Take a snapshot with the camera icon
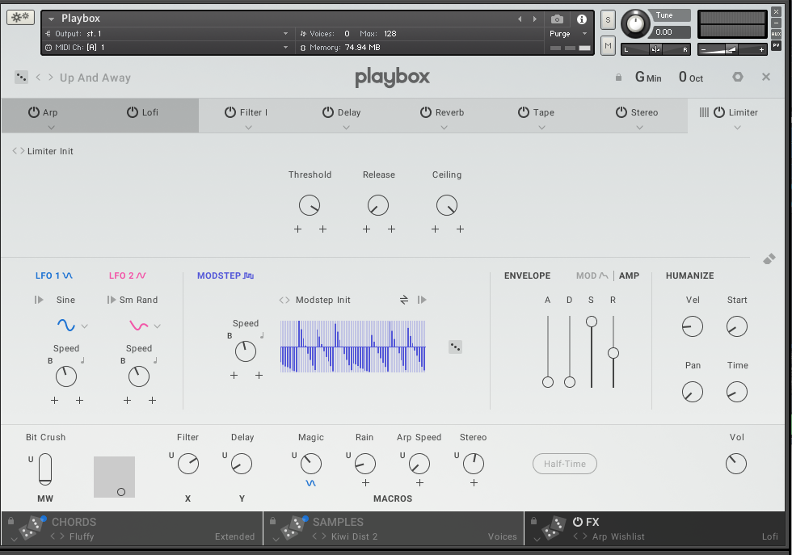Image resolution: width=792 pixels, height=555 pixels. point(557,19)
